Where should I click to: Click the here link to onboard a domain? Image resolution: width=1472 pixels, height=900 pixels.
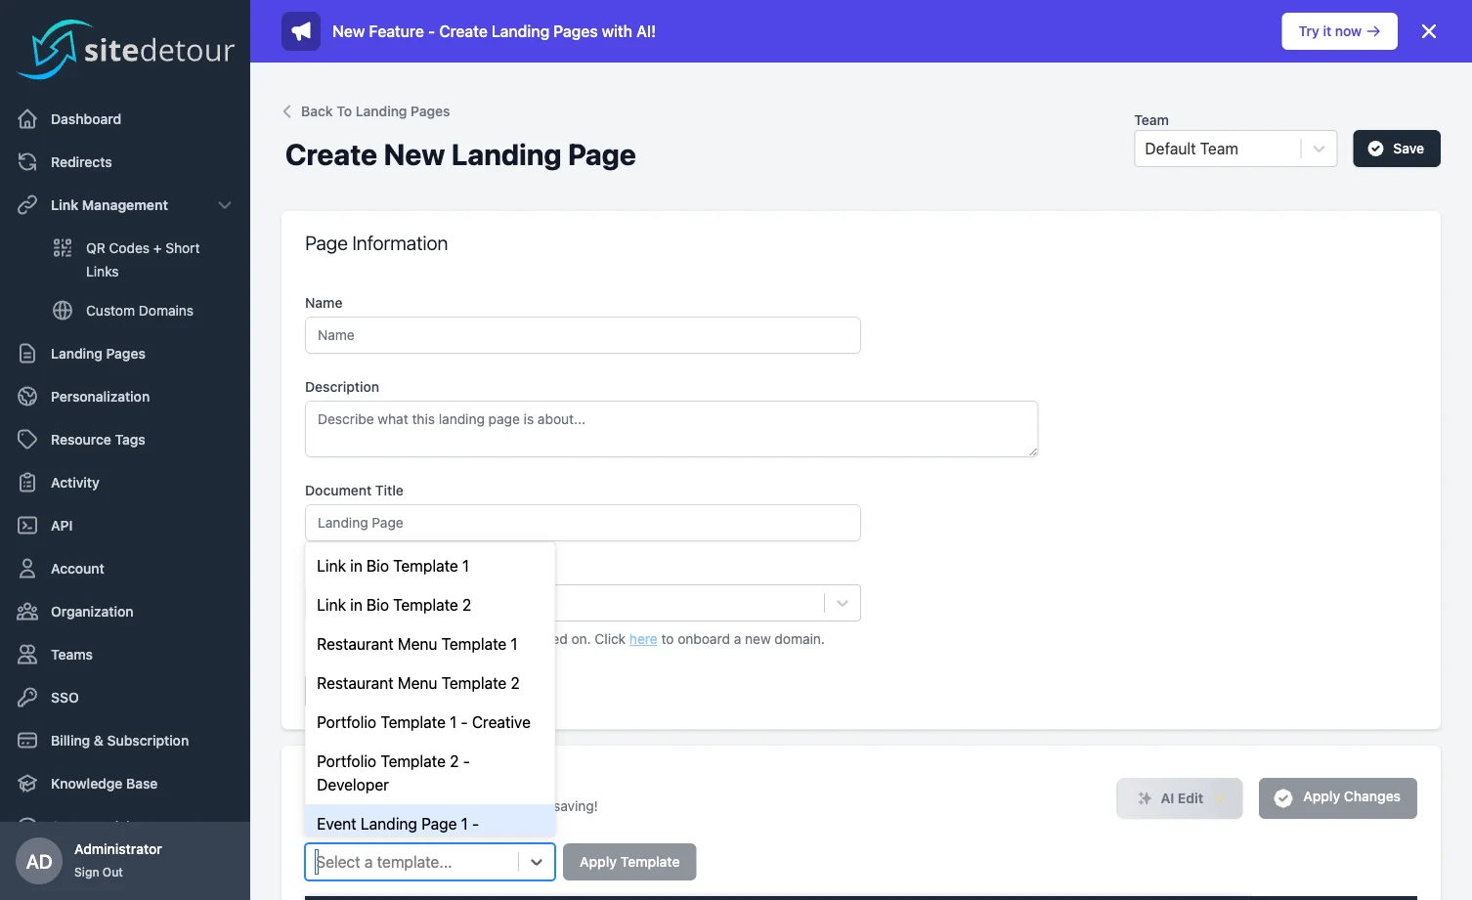(643, 639)
